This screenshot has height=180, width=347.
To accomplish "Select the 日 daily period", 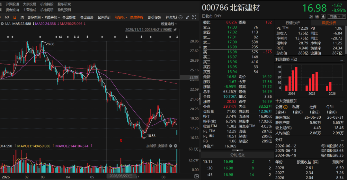I will click(x=14, y=17).
